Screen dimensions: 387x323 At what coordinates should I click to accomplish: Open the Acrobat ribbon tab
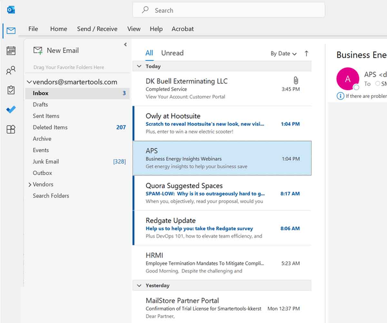coord(183,29)
